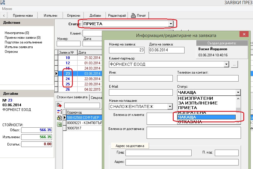Click the date cell 21.02.2014

coord(90,58)
